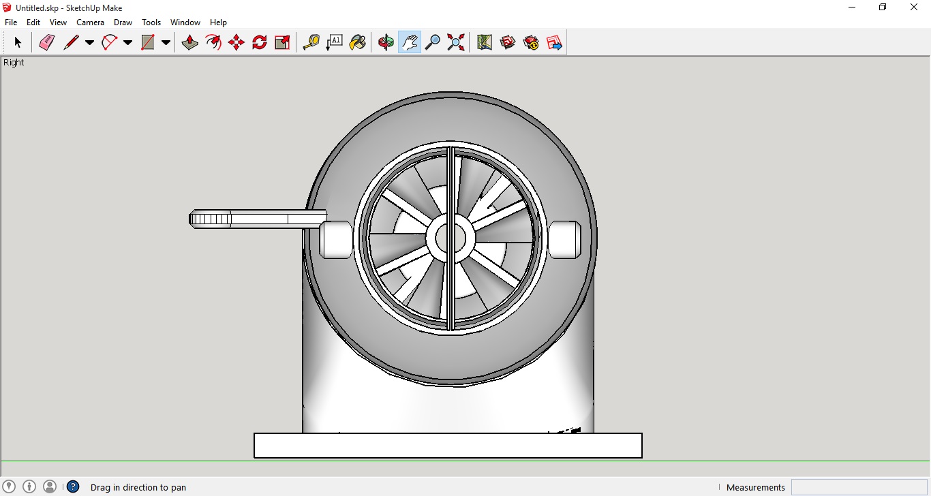Open the Window menu
The height and width of the screenshot is (496, 931).
(x=185, y=22)
